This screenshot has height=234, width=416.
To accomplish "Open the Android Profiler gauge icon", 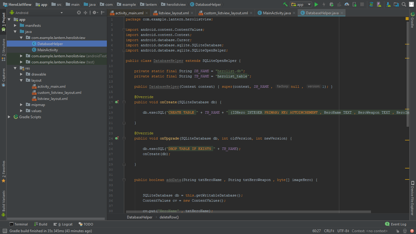I will pos(347,4).
